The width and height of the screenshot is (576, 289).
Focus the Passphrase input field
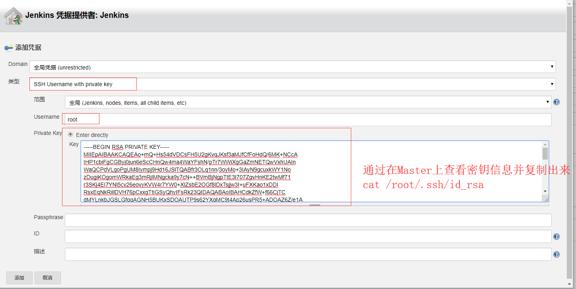click(x=308, y=220)
